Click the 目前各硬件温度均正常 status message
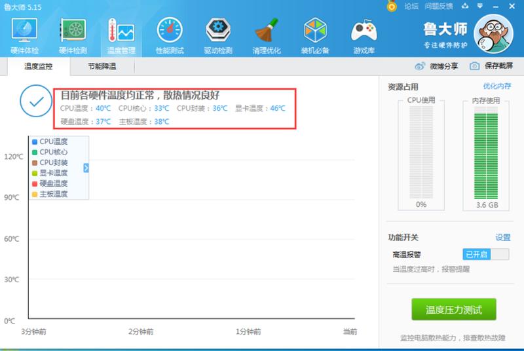This screenshot has height=351, width=524. 140,96
